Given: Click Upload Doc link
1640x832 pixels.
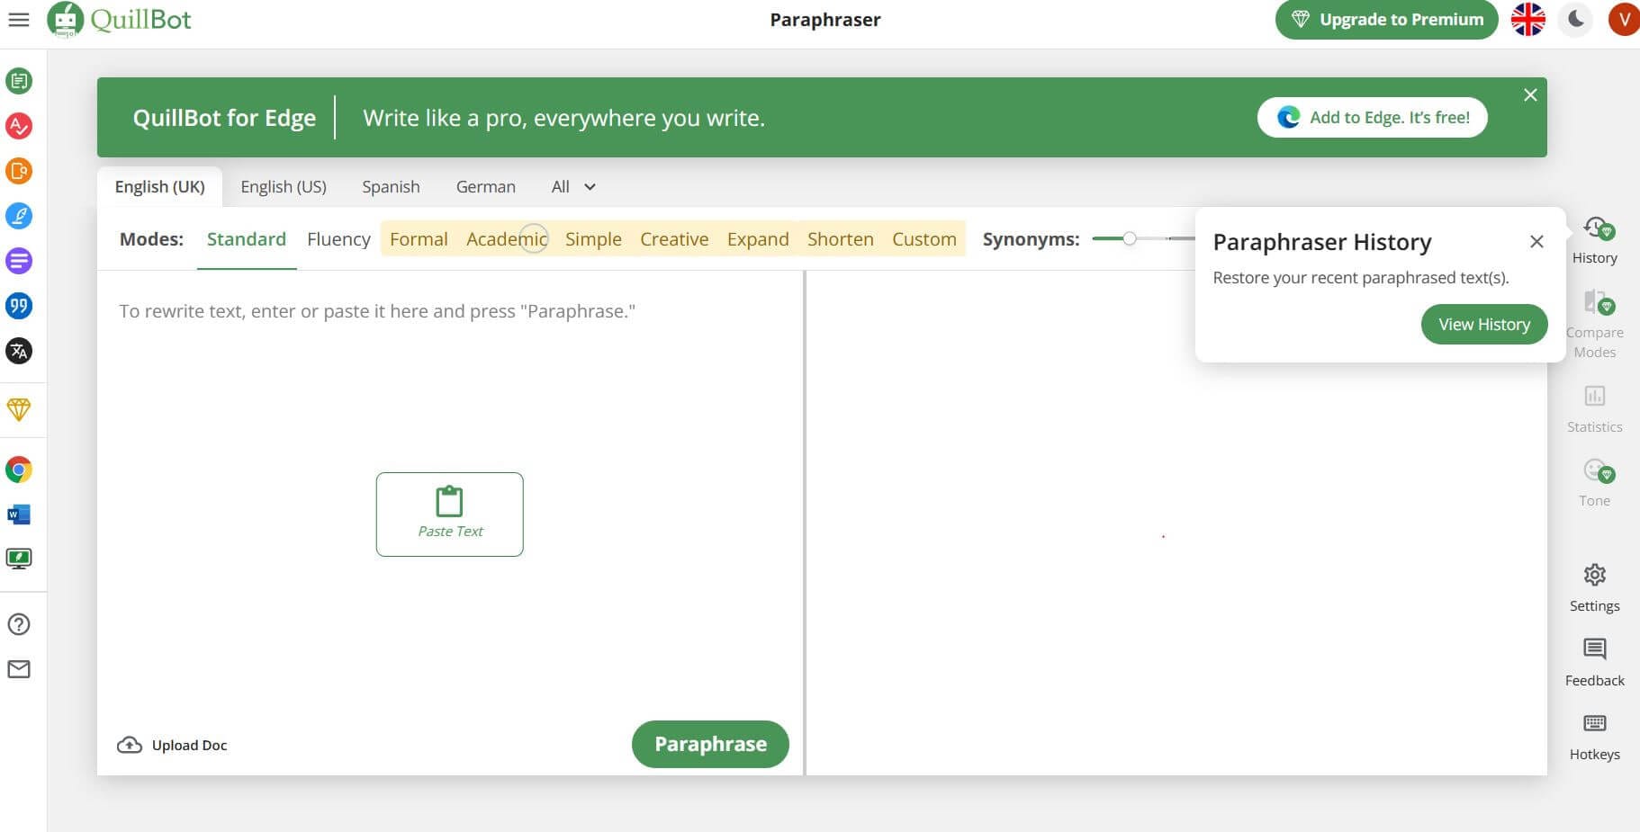Looking at the screenshot, I should tap(173, 745).
